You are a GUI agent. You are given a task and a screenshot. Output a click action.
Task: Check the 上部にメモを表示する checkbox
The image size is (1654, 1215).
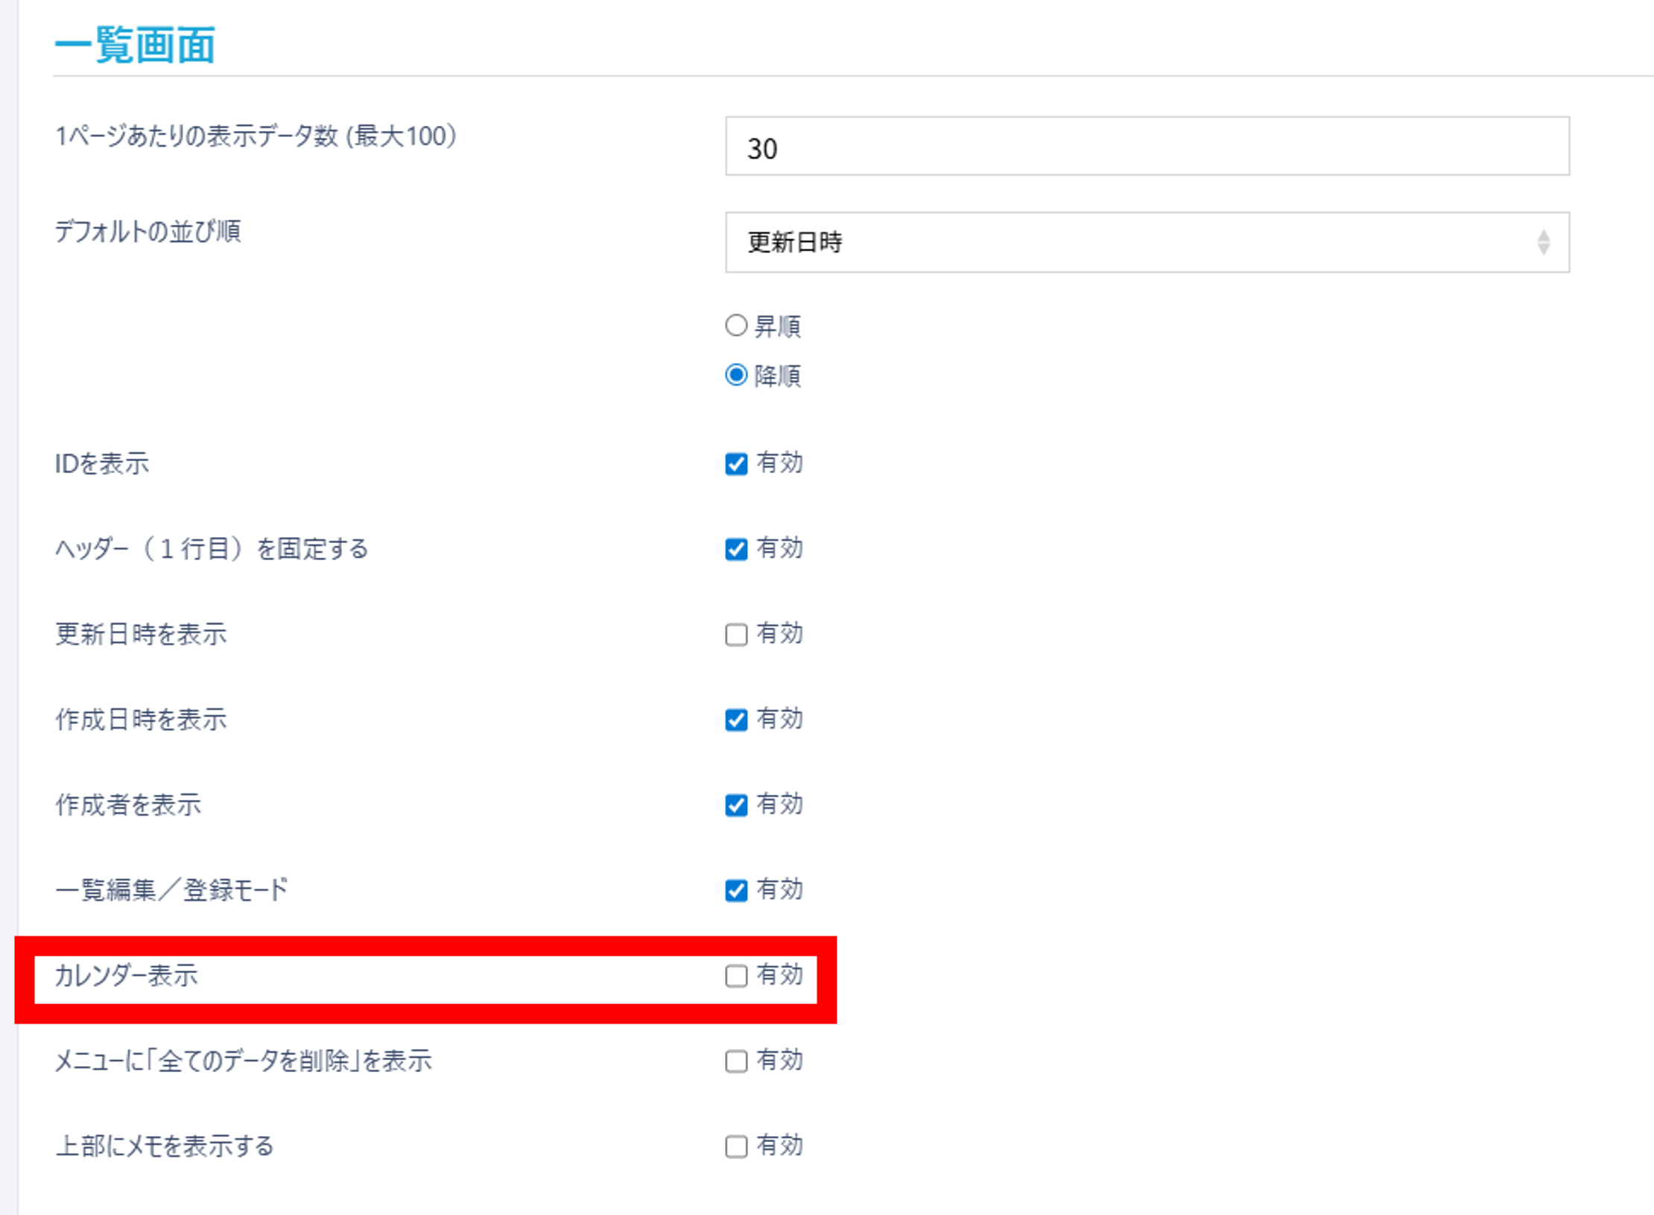tap(735, 1146)
